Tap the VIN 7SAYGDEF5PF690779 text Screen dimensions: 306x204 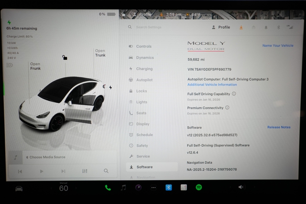[209, 69]
